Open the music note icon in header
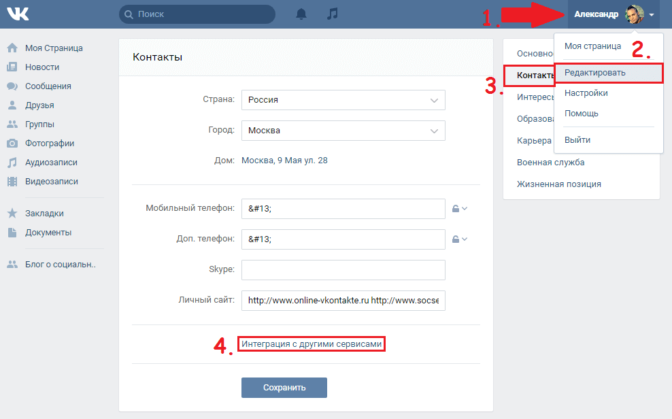The image size is (672, 419). 332,14
